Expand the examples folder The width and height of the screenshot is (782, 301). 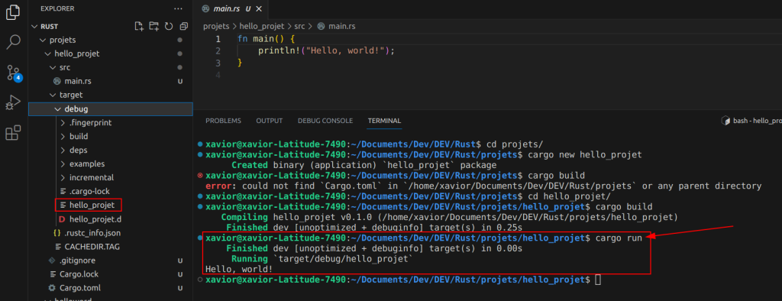pos(63,163)
